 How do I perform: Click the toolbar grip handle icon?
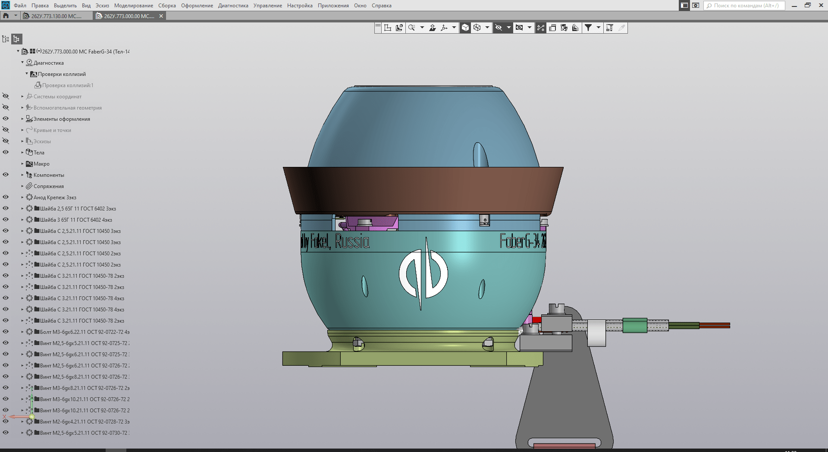click(378, 27)
